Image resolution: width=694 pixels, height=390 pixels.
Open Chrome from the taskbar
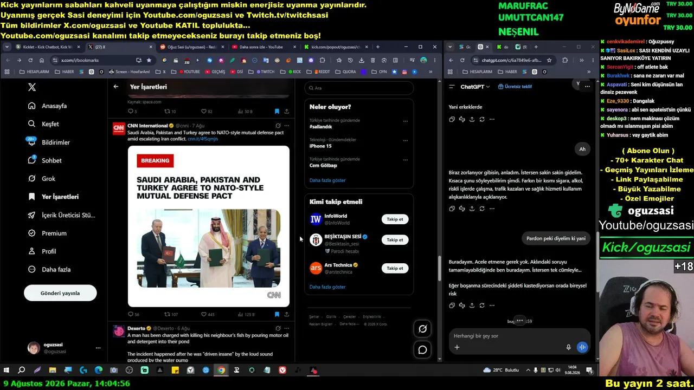pos(221,370)
